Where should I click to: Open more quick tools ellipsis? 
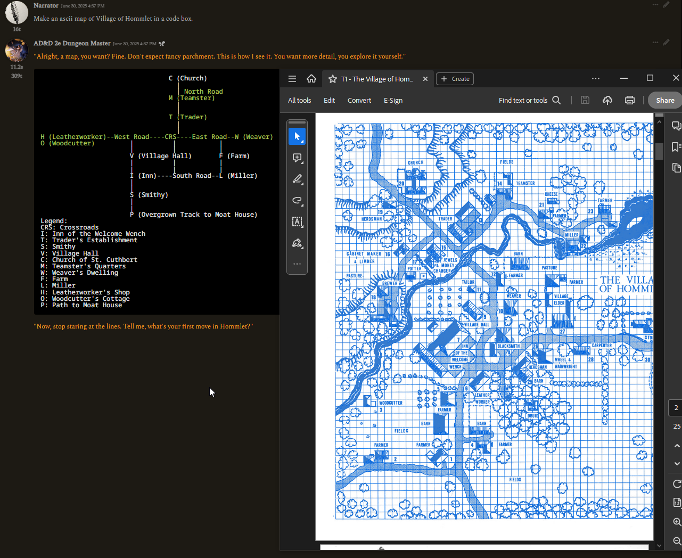[297, 264]
